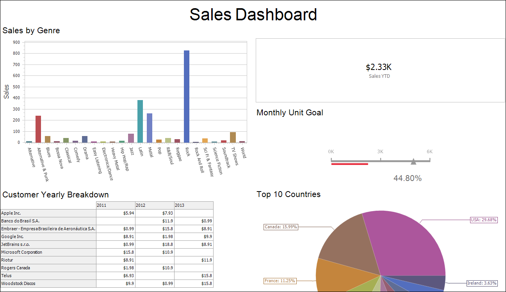Click the 'Monthly Unit Goal' heading
The height and width of the screenshot is (292, 506).
[290, 113]
